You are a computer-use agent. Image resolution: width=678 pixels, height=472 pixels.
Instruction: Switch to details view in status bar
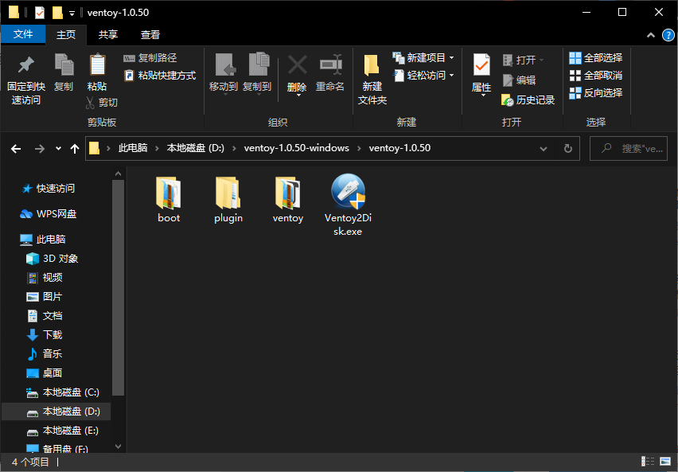(x=647, y=462)
